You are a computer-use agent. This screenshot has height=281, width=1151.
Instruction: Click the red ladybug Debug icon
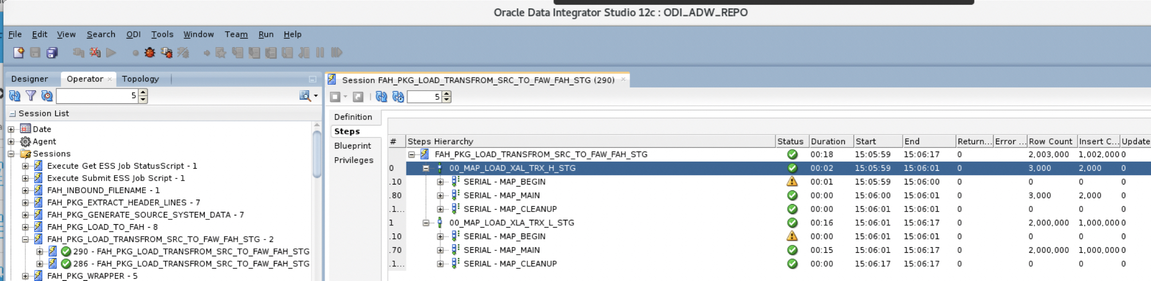point(150,53)
